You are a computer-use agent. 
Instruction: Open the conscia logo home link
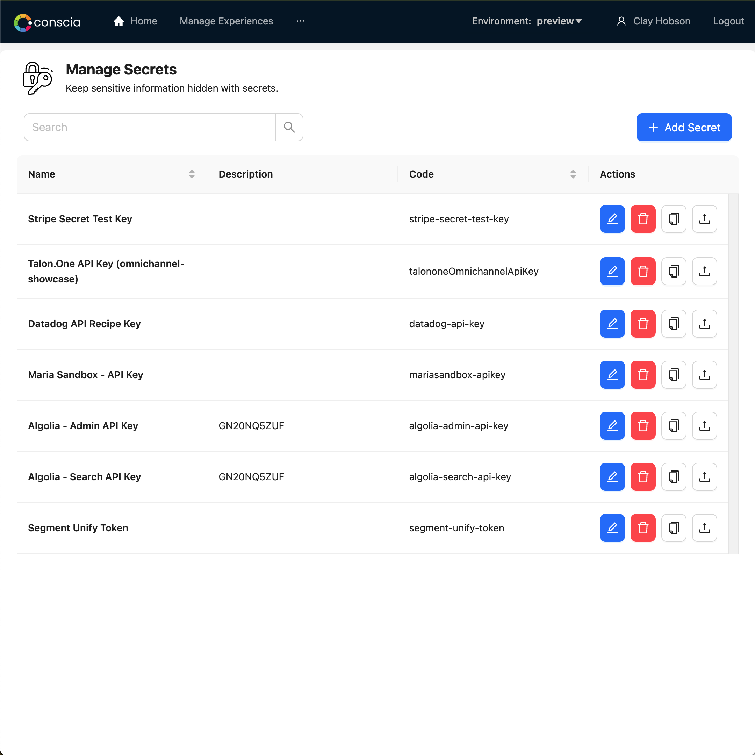click(x=47, y=22)
